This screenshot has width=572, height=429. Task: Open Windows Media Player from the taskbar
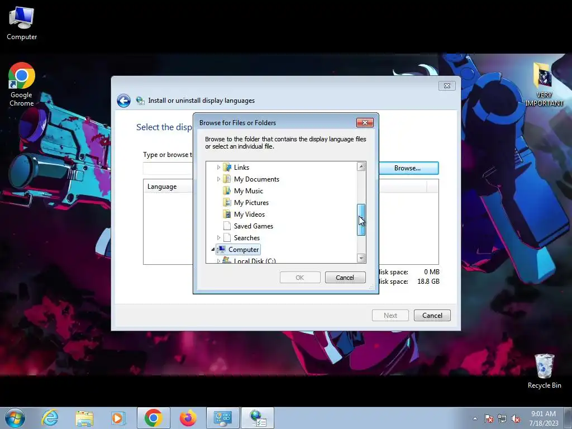click(x=118, y=418)
